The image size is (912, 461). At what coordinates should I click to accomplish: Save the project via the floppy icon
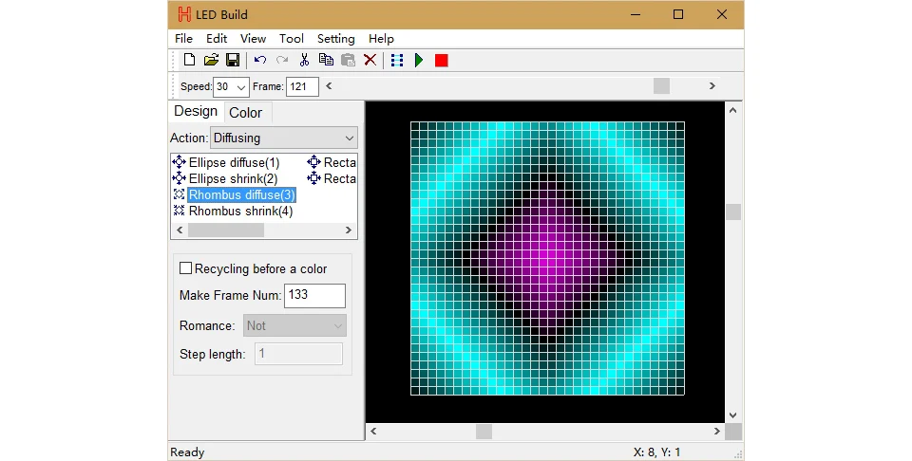click(233, 60)
